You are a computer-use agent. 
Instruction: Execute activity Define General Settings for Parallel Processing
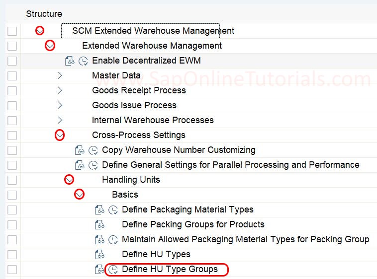[x=93, y=165]
